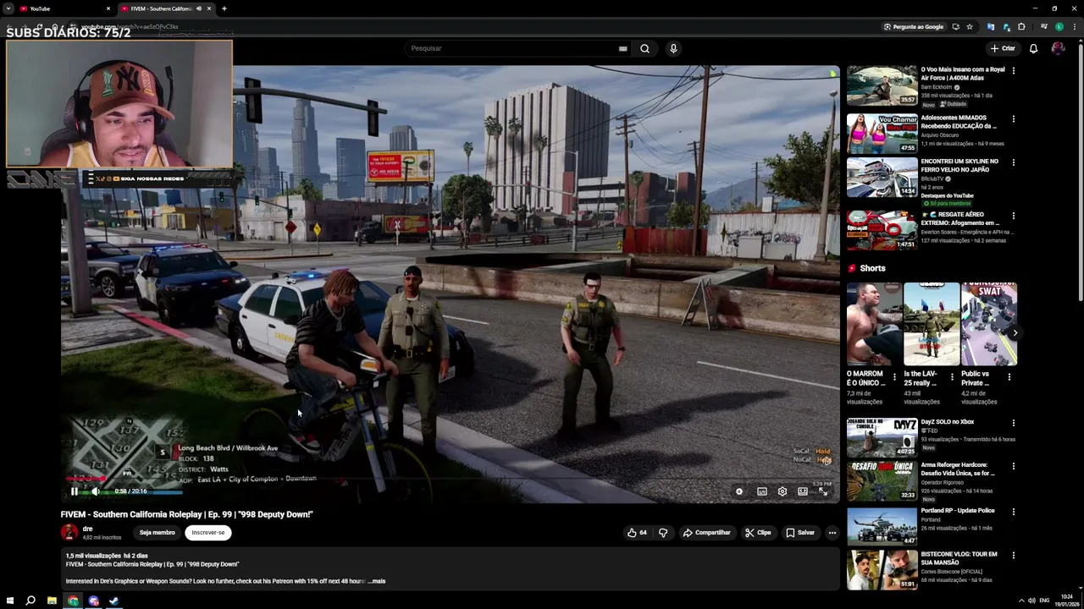Open RESGATE AÉREO EXTREMO title link
1084x609 pixels.
click(962, 219)
